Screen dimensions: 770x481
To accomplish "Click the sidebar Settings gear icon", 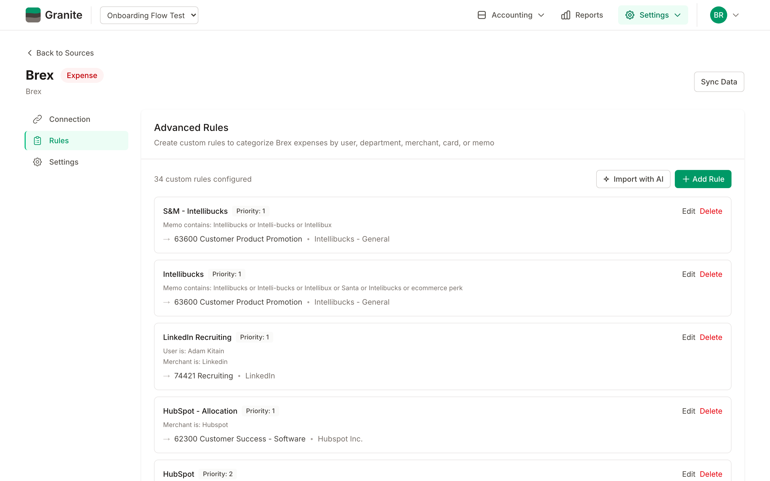I will click(37, 162).
